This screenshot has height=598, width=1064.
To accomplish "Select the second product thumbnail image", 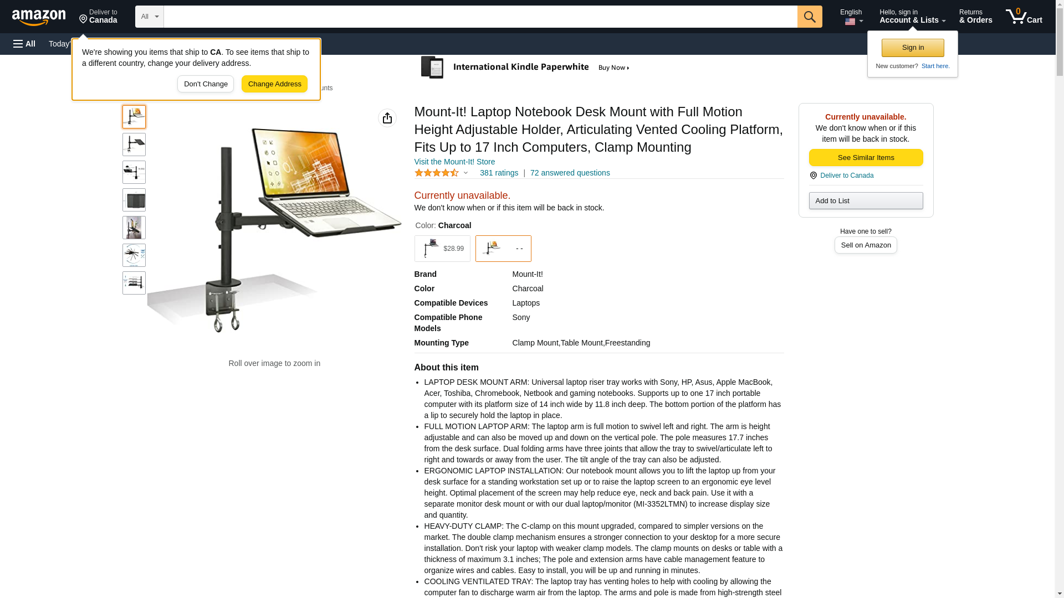I will (x=134, y=145).
